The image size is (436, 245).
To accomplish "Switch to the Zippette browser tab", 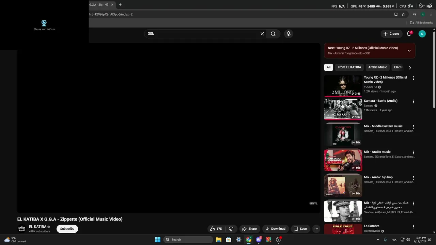I will [x=96, y=5].
